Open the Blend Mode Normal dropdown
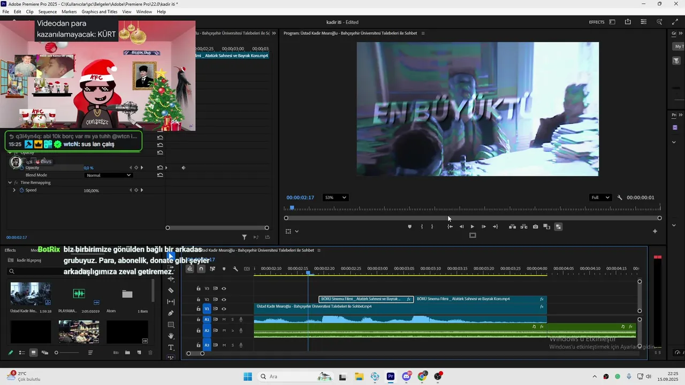This screenshot has width=685, height=385. (108, 175)
